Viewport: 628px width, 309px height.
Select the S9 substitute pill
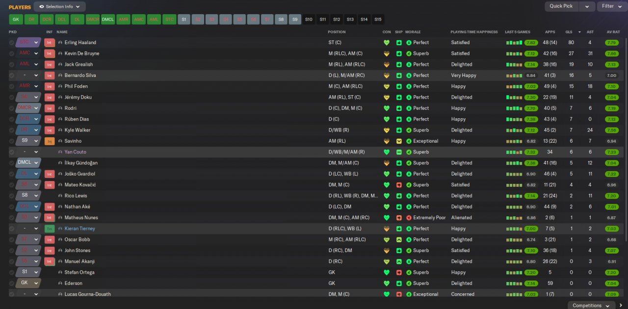point(294,20)
